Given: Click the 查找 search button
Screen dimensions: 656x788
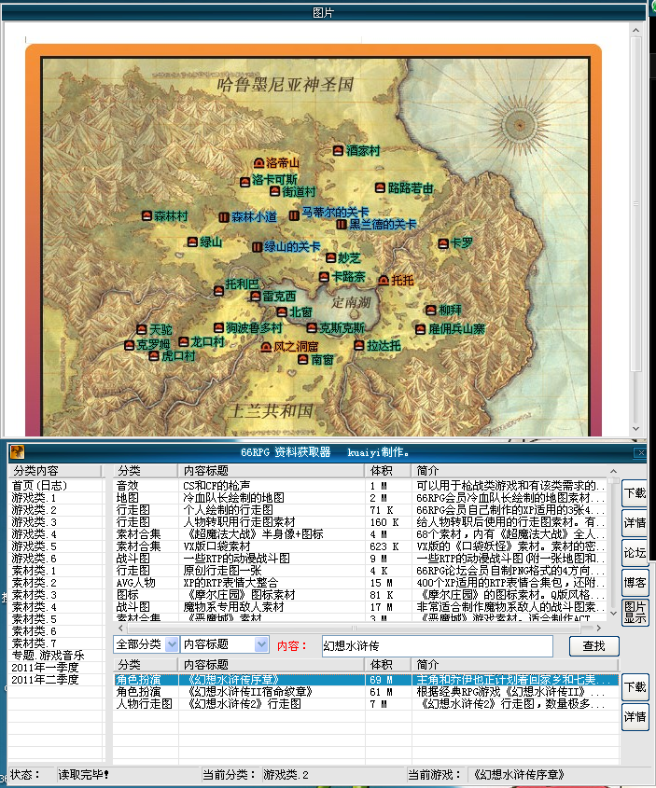Looking at the screenshot, I should (x=593, y=645).
